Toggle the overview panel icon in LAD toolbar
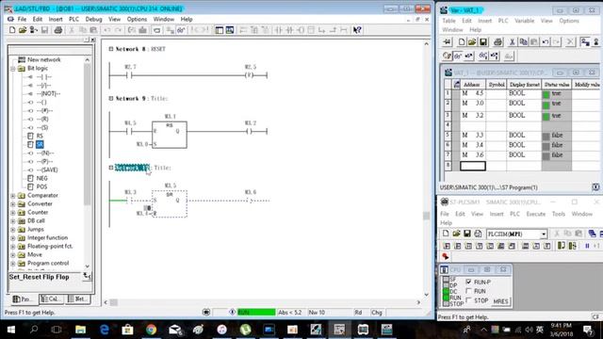Viewport: 603px width, 339px height. pos(220,30)
